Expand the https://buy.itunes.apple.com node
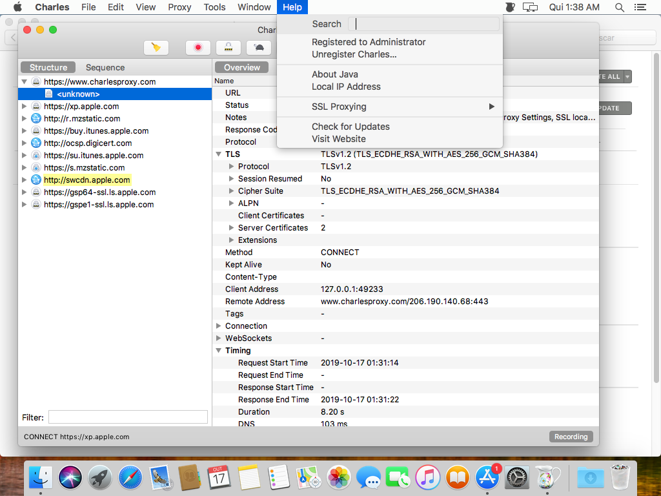 (25, 130)
